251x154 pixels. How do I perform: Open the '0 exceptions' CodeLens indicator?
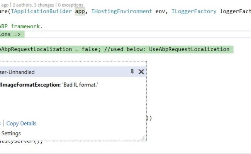point(71,5)
